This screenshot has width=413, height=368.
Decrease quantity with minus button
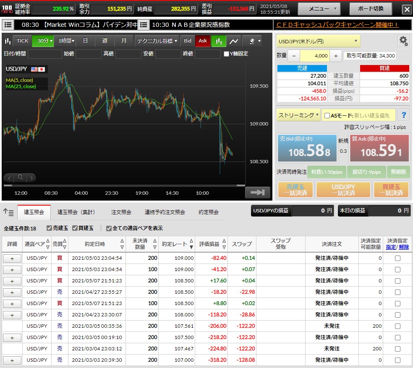pos(294,56)
